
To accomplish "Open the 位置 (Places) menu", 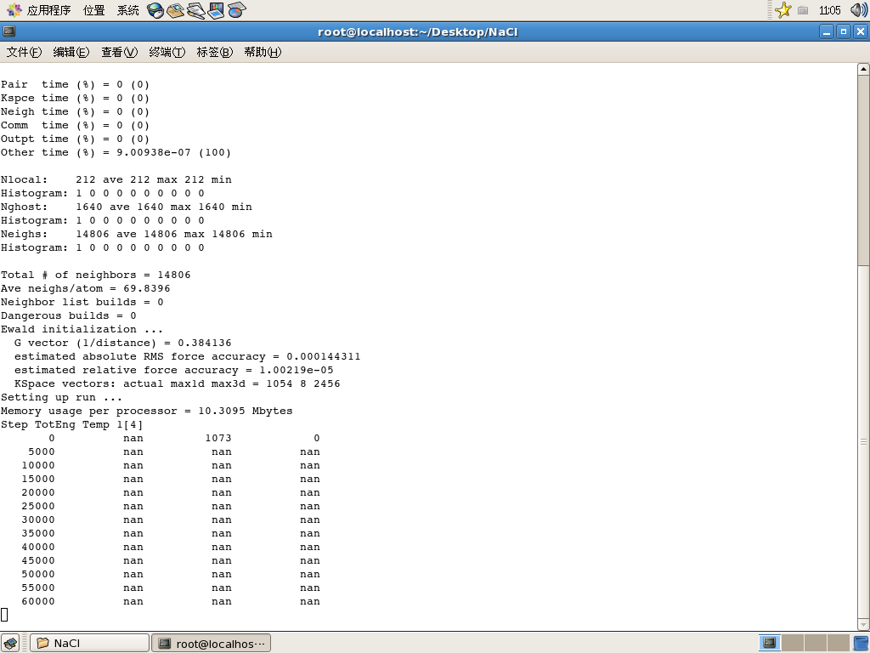I will [93, 10].
